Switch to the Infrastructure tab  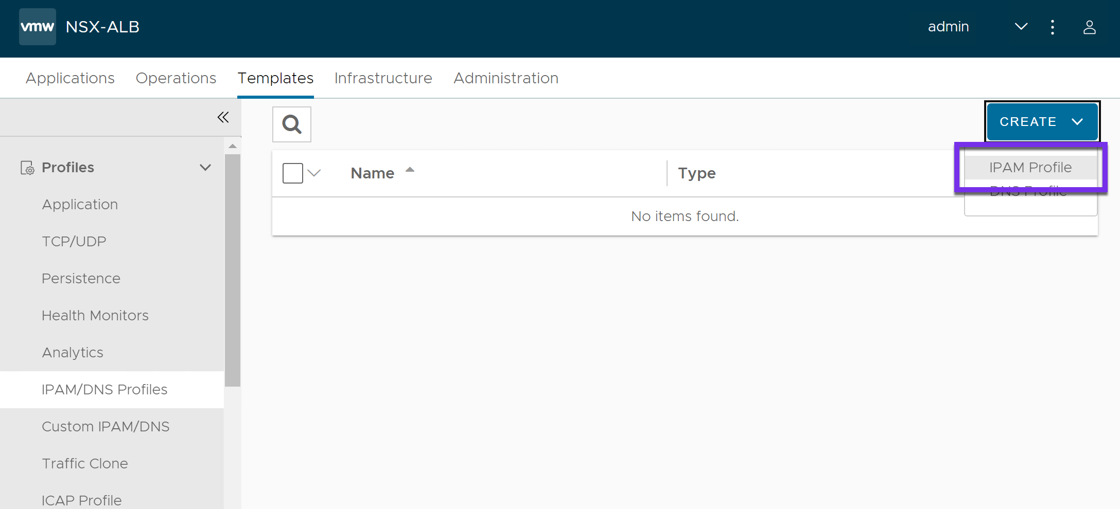(383, 78)
